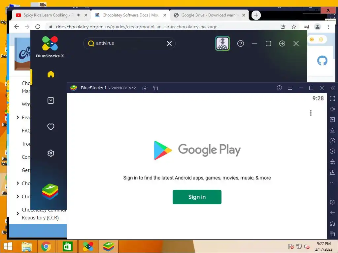
Task: Expand the Fea... docs sidebar item
Action: tap(18, 117)
